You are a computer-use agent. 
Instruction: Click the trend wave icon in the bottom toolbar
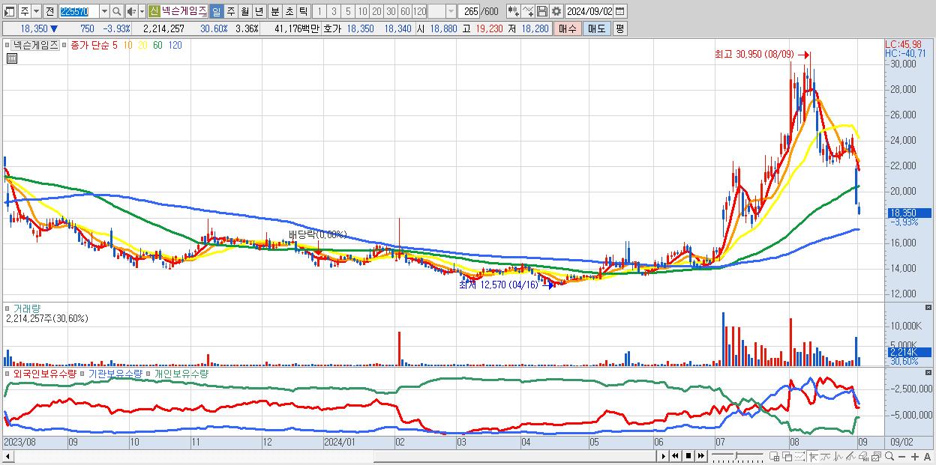tap(826, 456)
